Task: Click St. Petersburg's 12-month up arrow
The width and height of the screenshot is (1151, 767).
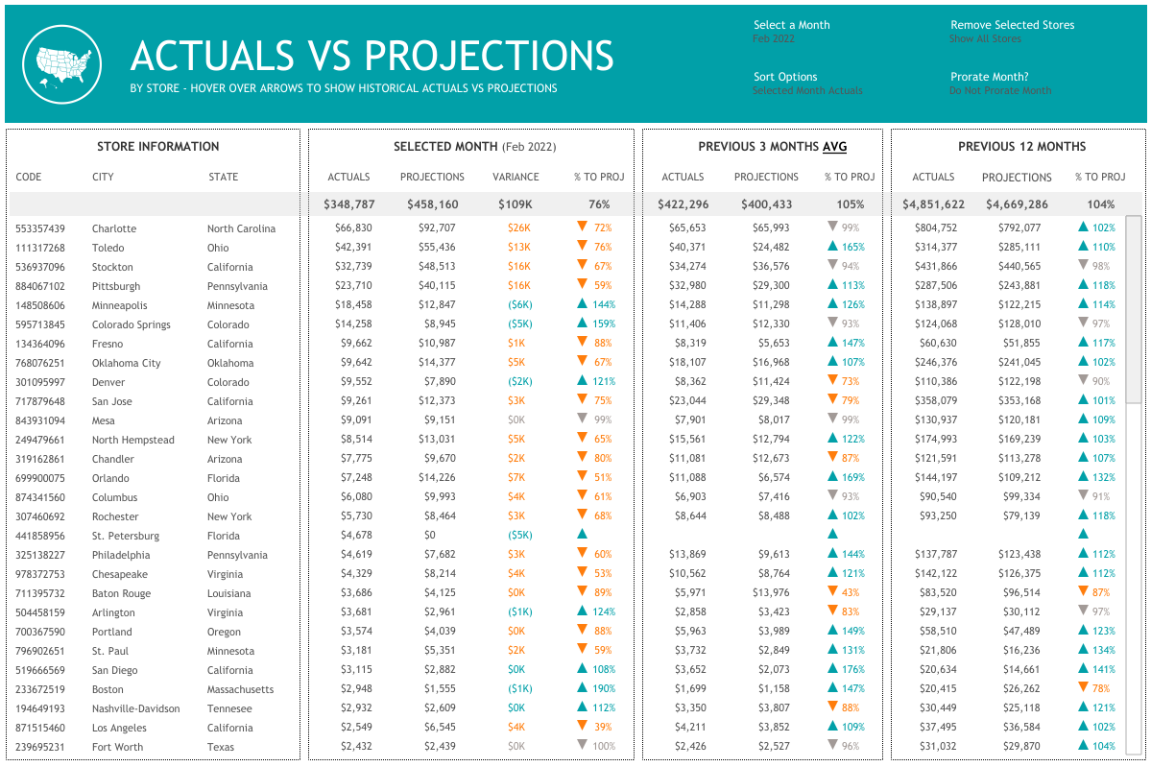Action: pos(1083,534)
